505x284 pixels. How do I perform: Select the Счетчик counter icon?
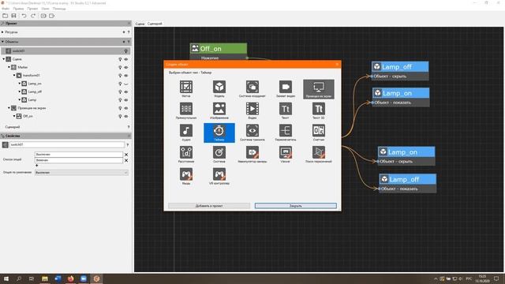(x=319, y=133)
